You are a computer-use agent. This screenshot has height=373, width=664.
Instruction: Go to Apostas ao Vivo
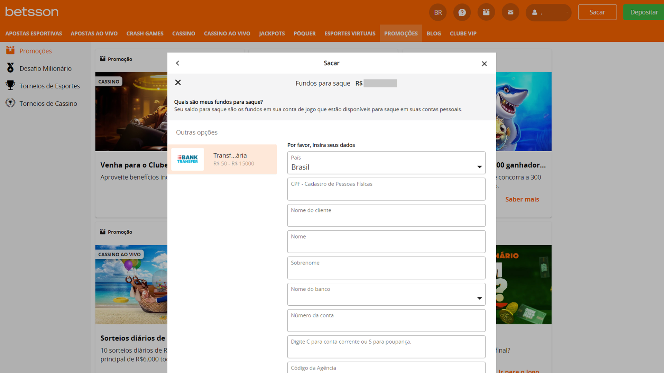94,34
